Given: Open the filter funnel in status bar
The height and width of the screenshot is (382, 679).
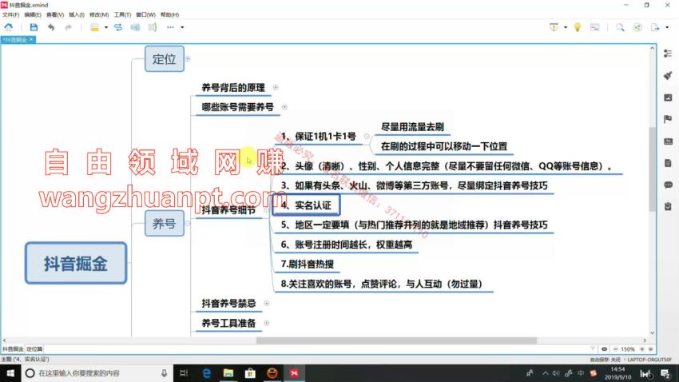Looking at the screenshot, I should point(593,348).
